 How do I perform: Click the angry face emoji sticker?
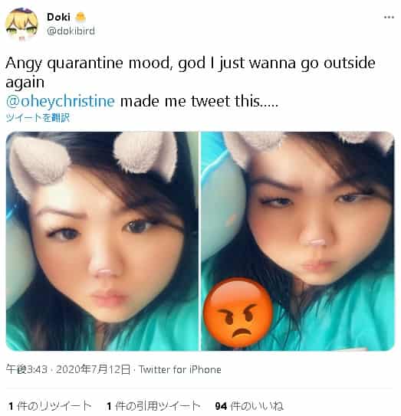click(238, 313)
